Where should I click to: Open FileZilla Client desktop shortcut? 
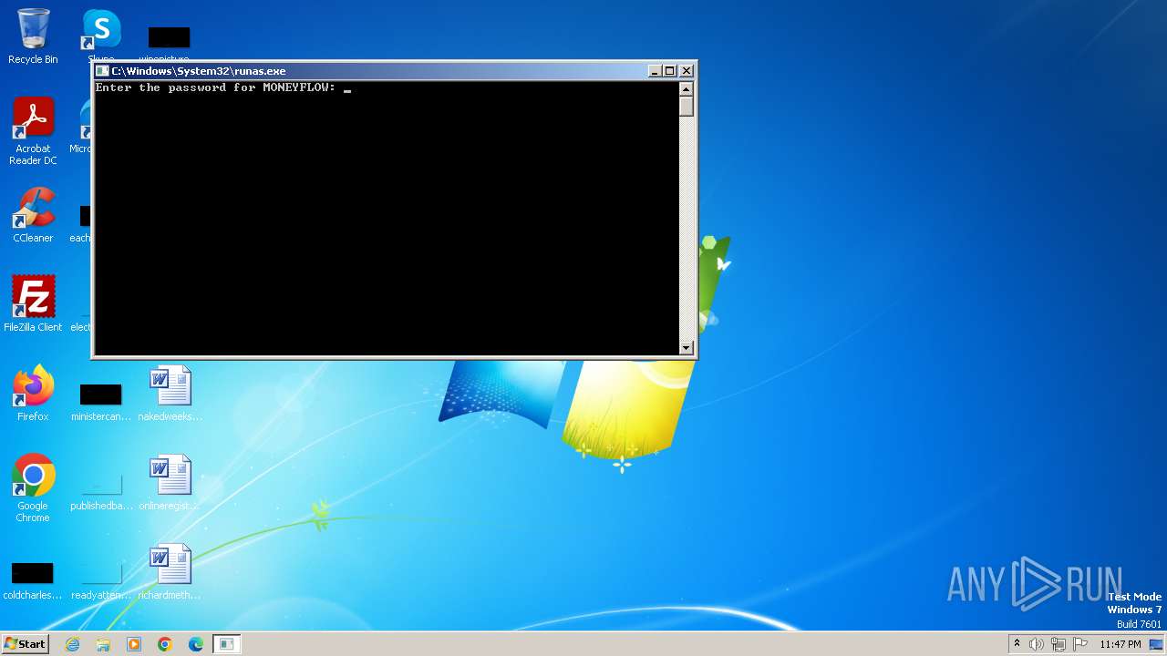[x=33, y=303]
